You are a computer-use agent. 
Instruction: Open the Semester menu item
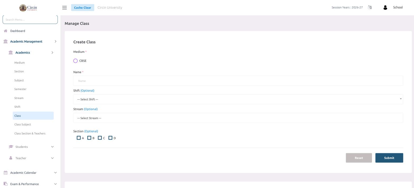pos(20,89)
